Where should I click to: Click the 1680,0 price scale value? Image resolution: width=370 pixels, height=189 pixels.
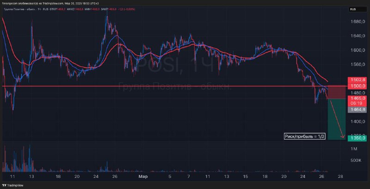pos(358,22)
